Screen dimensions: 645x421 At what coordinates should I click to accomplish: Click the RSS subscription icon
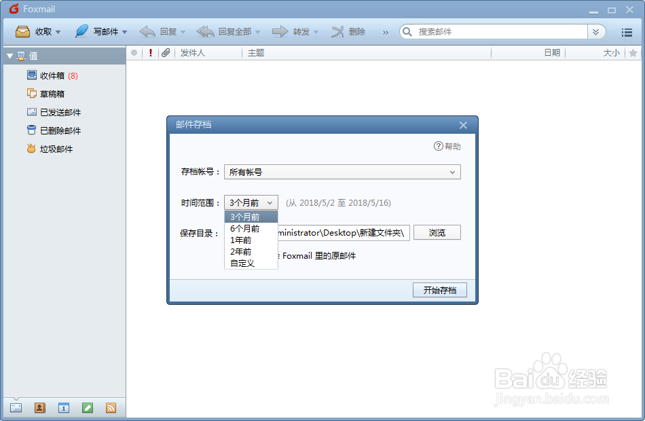click(x=112, y=407)
